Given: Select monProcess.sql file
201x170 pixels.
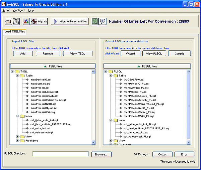Looking at the screenshot, I should (x=40, y=88).
